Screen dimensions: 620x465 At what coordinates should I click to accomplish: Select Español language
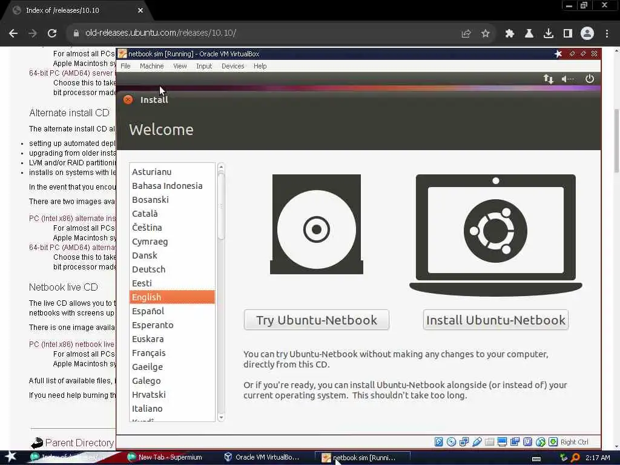[172, 311]
